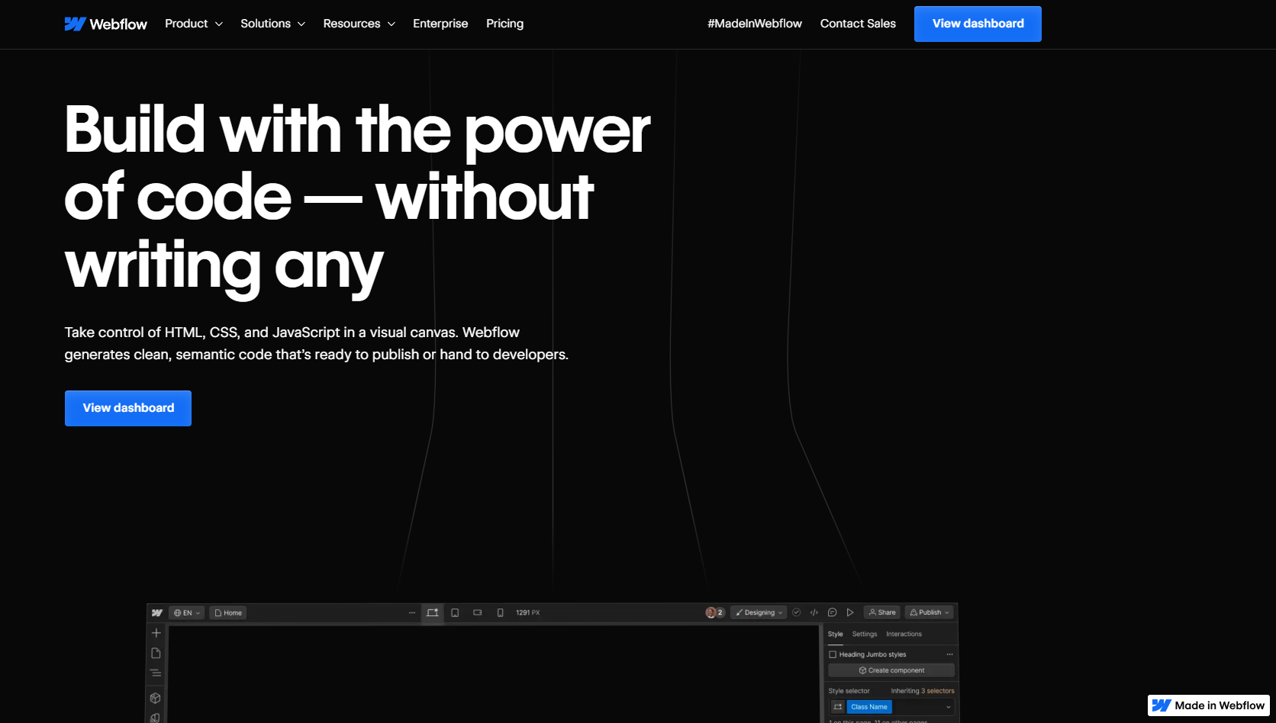The image size is (1276, 723).
Task: Open the Pricing page
Action: pos(504,24)
